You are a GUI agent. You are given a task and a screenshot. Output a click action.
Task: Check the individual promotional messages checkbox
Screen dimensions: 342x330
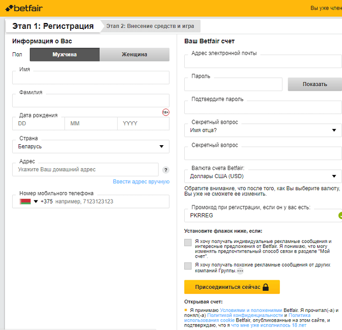point(188,242)
